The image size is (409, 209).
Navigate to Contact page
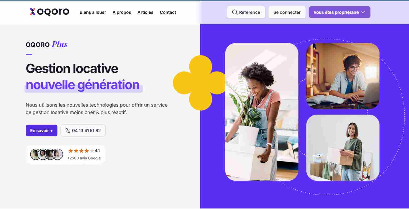pos(168,12)
